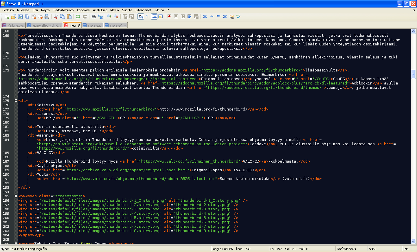Select the new 8 document tab
This screenshot has width=417, height=252.
[x=72, y=25]
